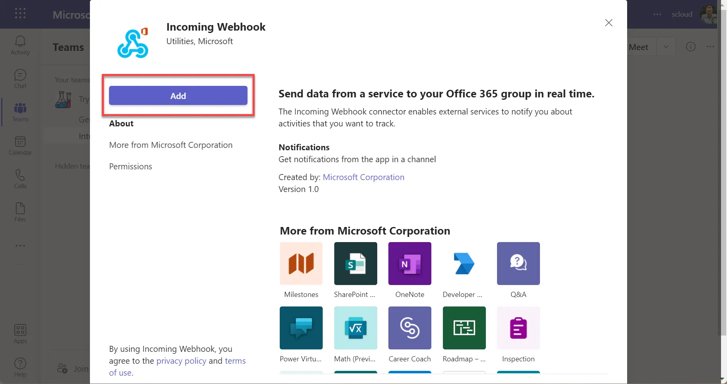Open the terms of use link

235,361
